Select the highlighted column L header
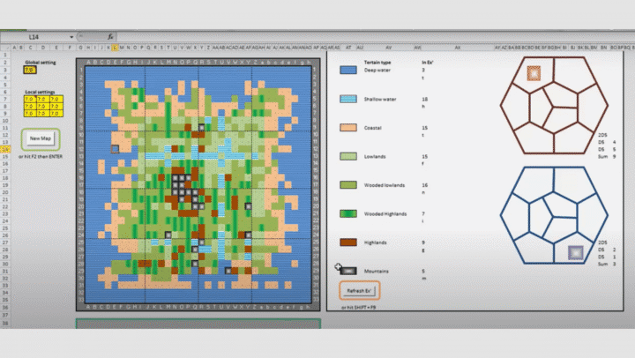This screenshot has height=358, width=635. pyautogui.click(x=115, y=48)
